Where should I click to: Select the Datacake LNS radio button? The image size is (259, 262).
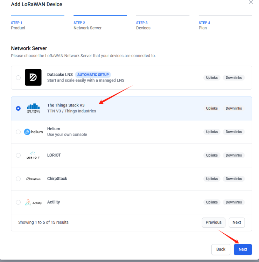[x=18, y=78]
